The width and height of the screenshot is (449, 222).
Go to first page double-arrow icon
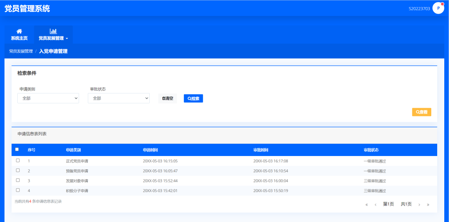[x=367, y=205]
